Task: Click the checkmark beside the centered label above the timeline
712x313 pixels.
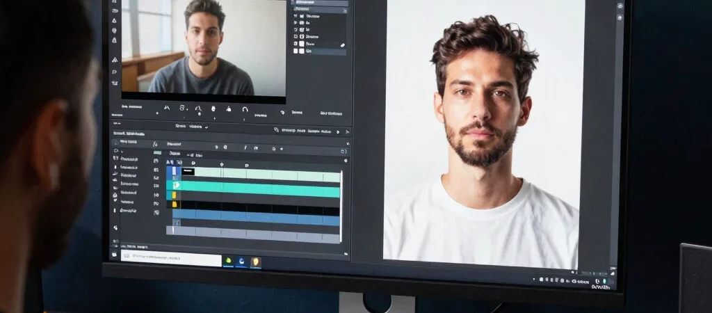Action: pyautogui.click(x=206, y=127)
